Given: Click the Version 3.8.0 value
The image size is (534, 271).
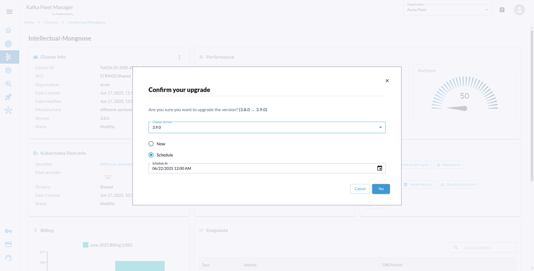Looking at the screenshot, I should tap(105, 118).
